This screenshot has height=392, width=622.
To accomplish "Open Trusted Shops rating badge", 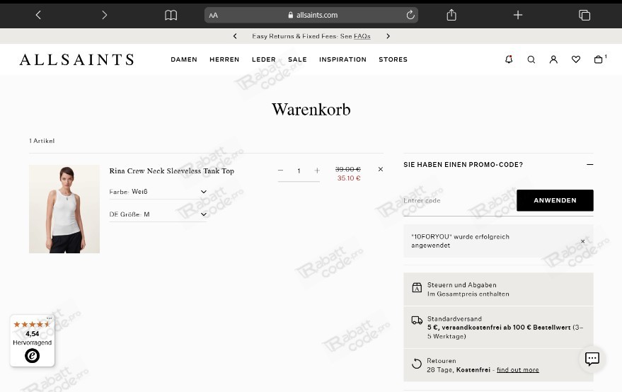I will tap(32, 341).
